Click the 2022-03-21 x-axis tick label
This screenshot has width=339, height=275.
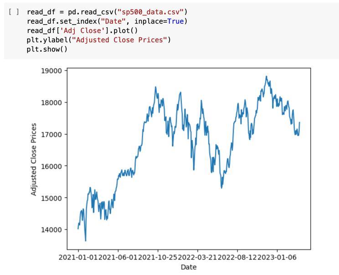click(198, 258)
